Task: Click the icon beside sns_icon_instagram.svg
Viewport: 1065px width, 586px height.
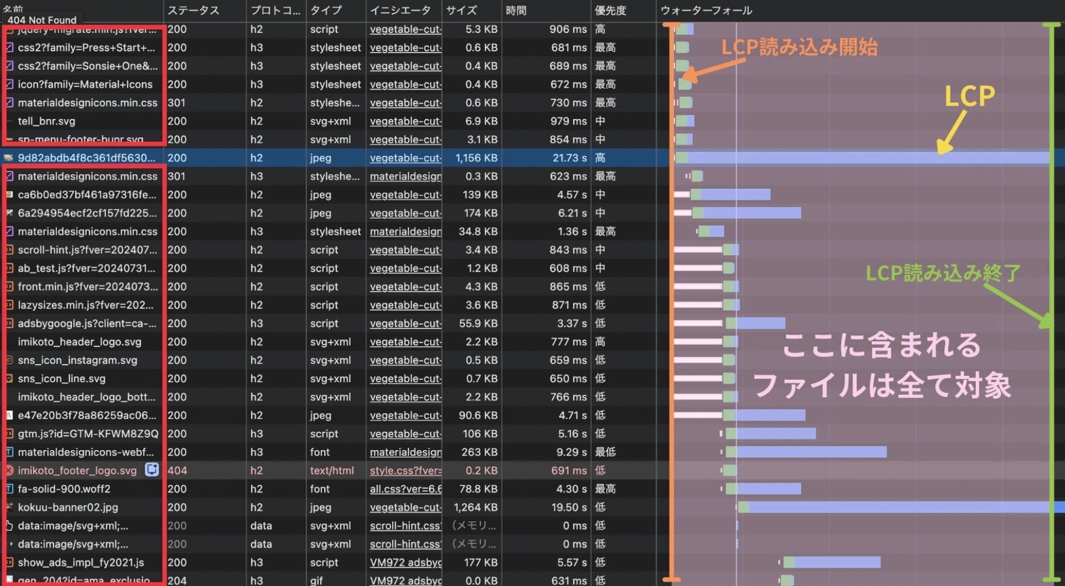Action: click(x=9, y=360)
